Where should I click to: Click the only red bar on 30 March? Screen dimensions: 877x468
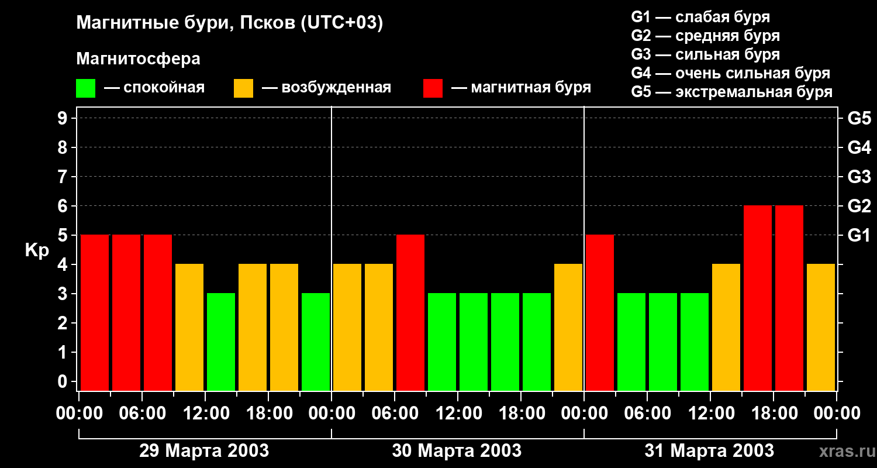410,312
